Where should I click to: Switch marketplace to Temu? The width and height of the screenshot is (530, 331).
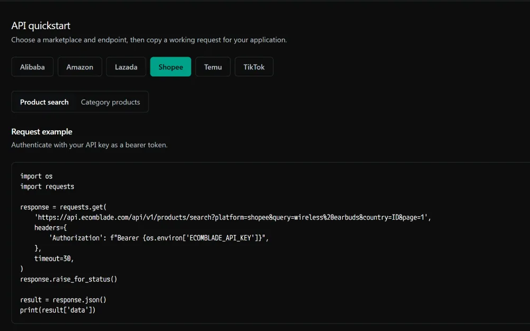tap(213, 67)
